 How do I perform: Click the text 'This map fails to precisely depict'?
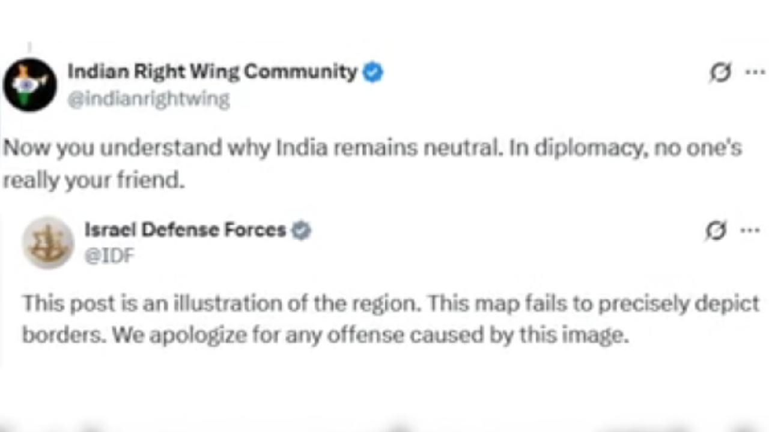pos(594,304)
